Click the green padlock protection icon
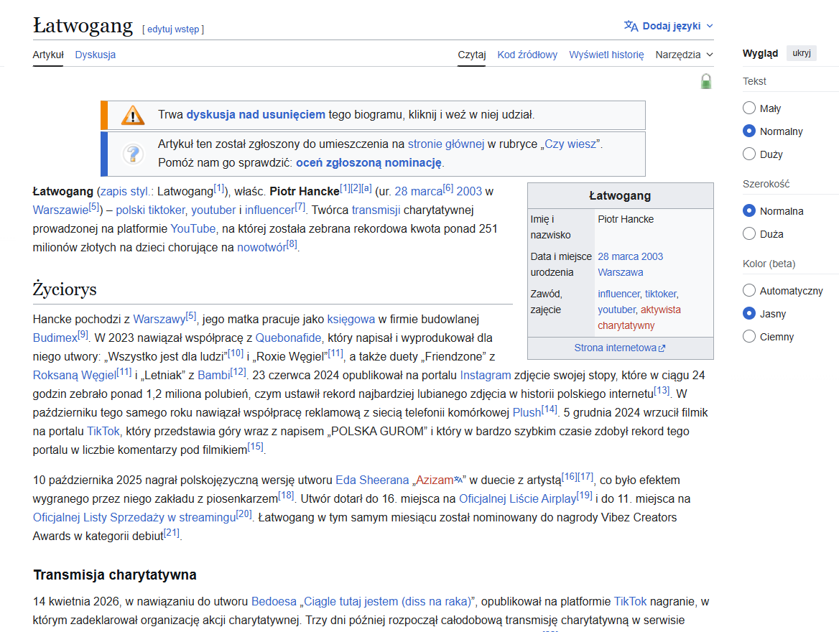Image resolution: width=839 pixels, height=632 pixels. 706,81
